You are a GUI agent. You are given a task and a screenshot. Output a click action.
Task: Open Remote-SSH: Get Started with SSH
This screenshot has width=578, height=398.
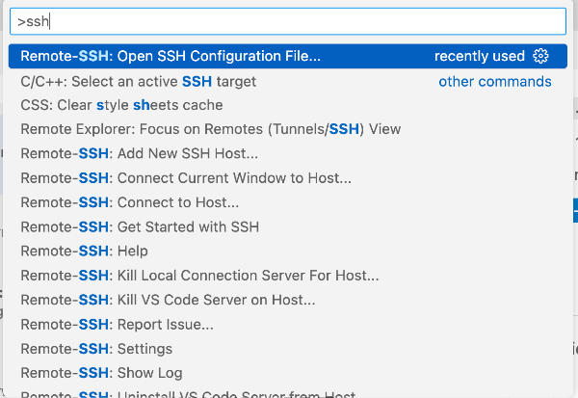click(288, 226)
